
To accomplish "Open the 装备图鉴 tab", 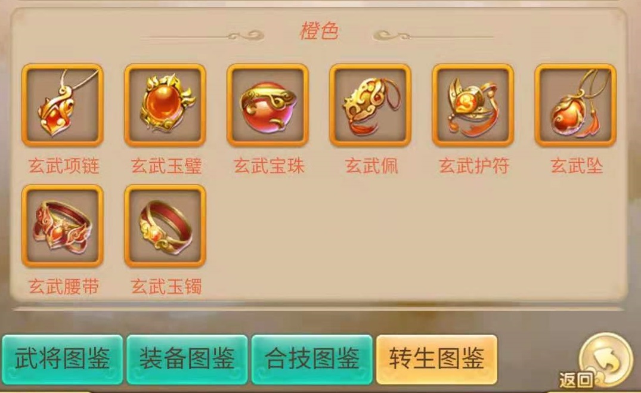I will click(x=187, y=360).
